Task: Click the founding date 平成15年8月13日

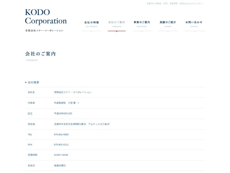Action: click(63, 113)
